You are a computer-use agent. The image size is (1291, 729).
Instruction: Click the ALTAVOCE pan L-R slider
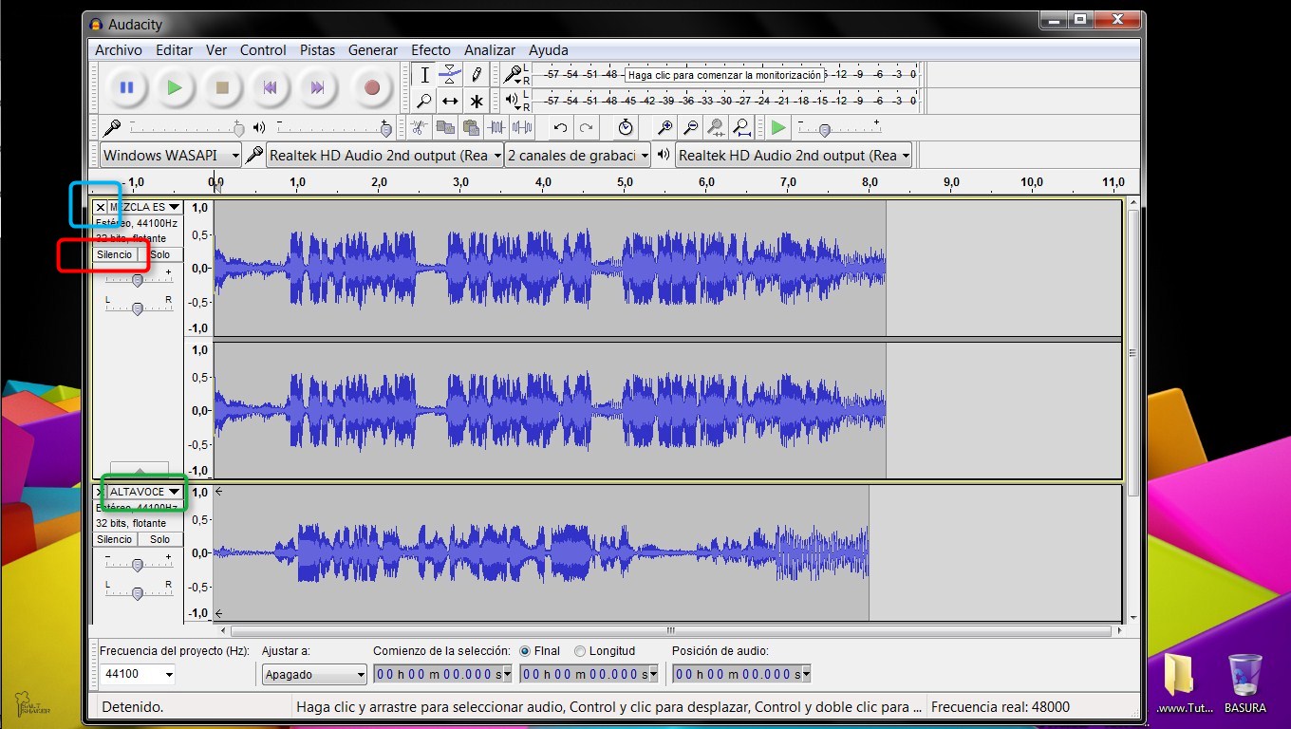(x=139, y=592)
